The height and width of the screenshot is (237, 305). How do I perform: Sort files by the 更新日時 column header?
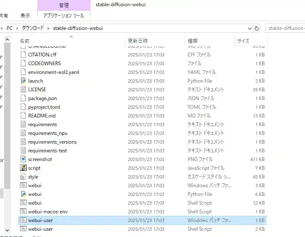pyautogui.click(x=155, y=41)
